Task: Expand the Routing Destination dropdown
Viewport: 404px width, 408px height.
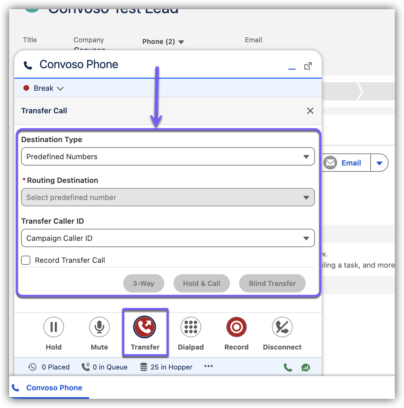Action: tap(168, 197)
